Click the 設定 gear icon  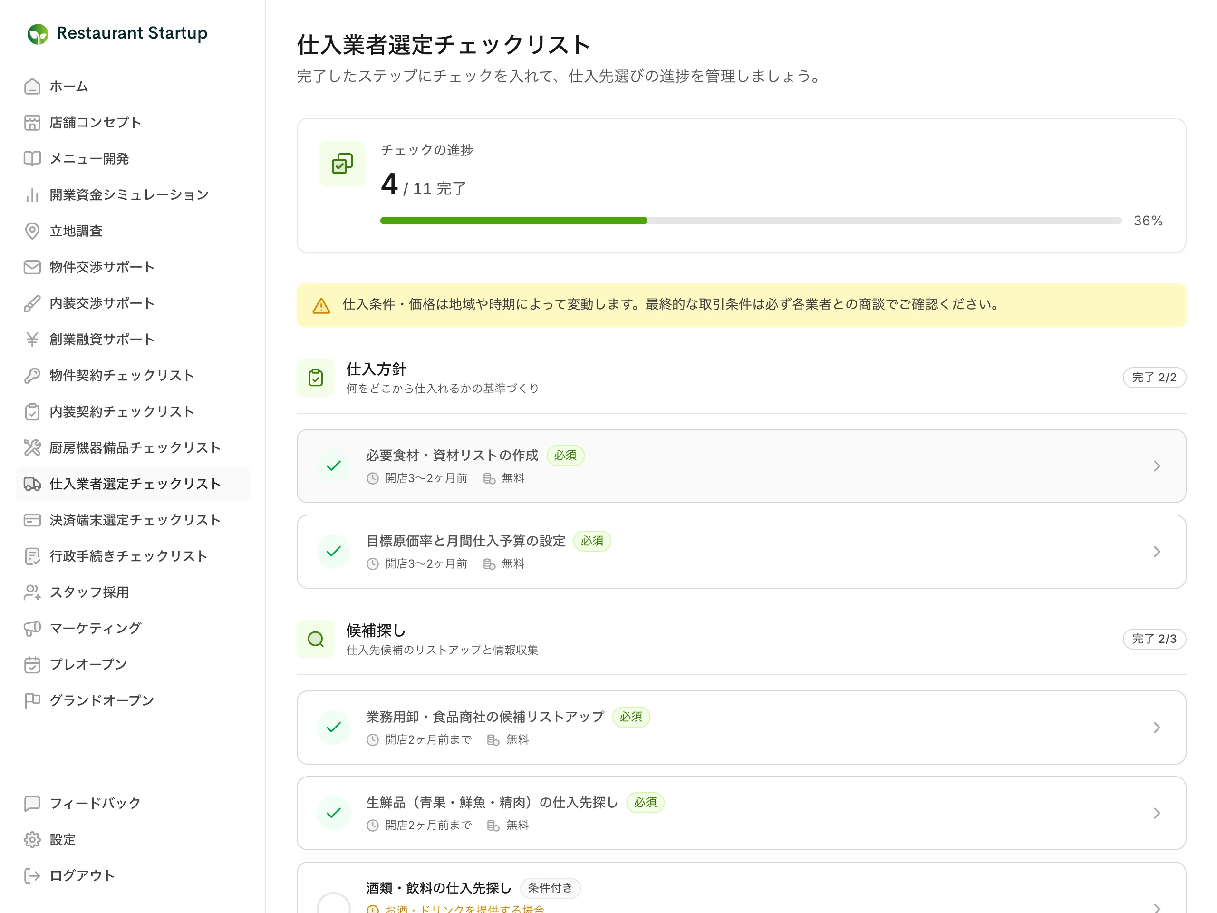(32, 840)
